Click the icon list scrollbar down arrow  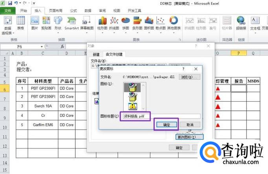click(x=143, y=108)
